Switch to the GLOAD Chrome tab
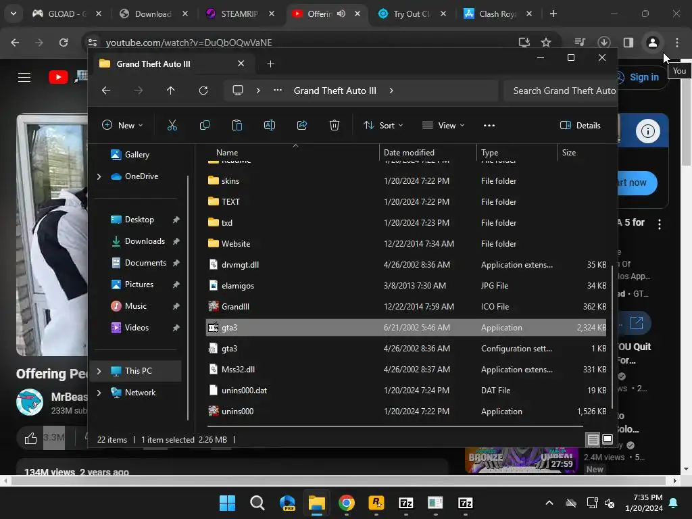 point(66,14)
